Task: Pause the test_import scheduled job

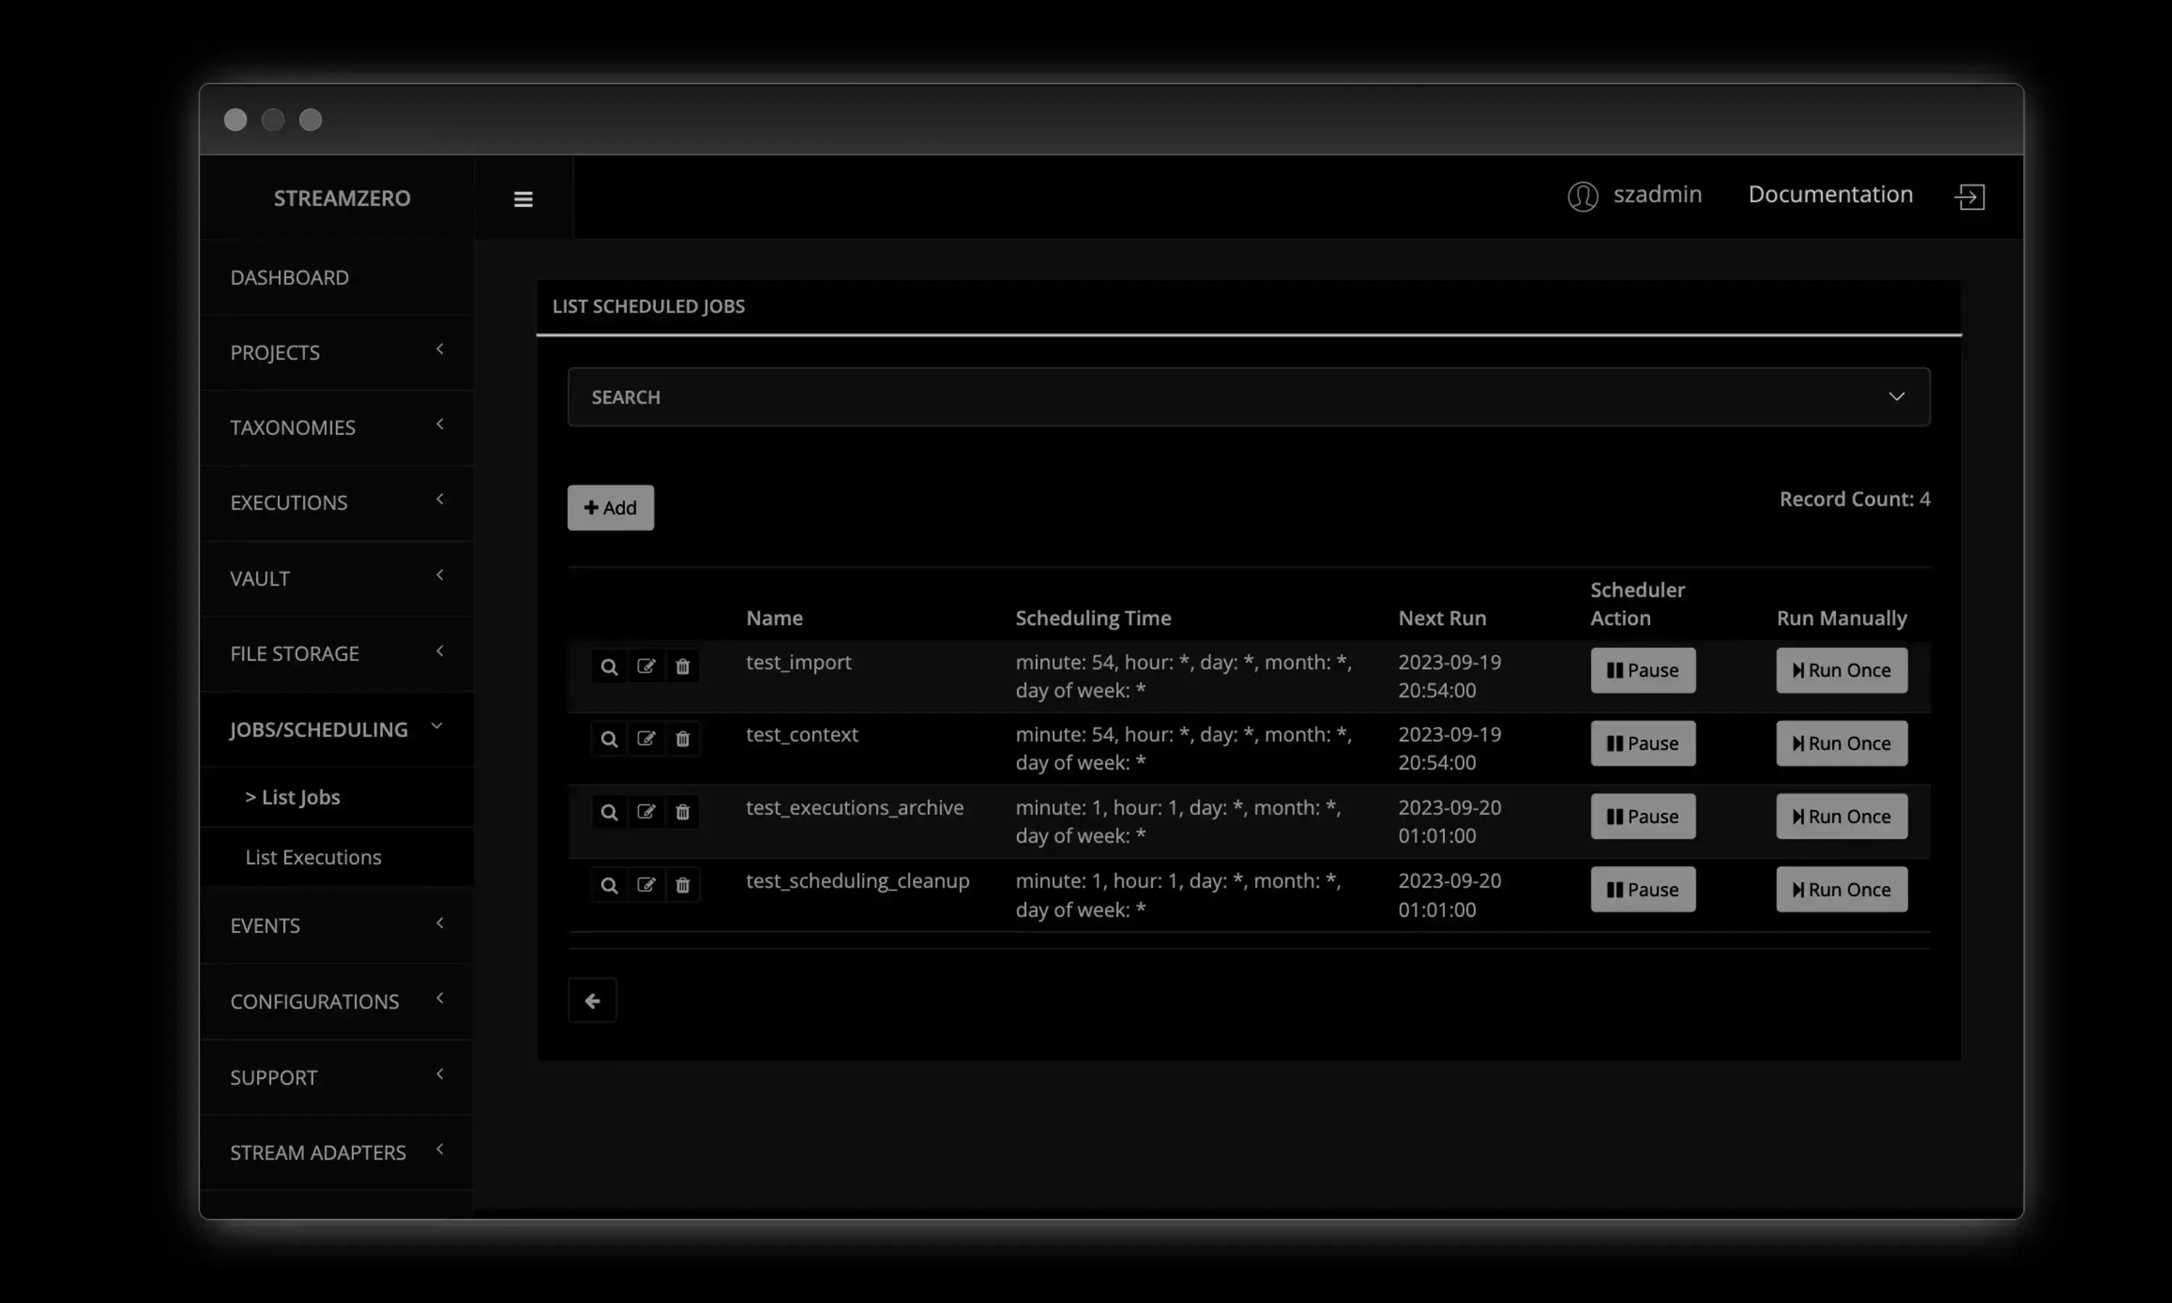Action: (x=1643, y=670)
